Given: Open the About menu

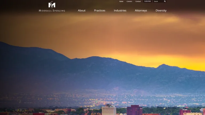Looking at the screenshot, I should coord(82,10).
